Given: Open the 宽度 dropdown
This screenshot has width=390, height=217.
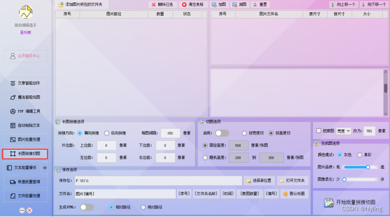Looking at the screenshot, I should point(343,131).
